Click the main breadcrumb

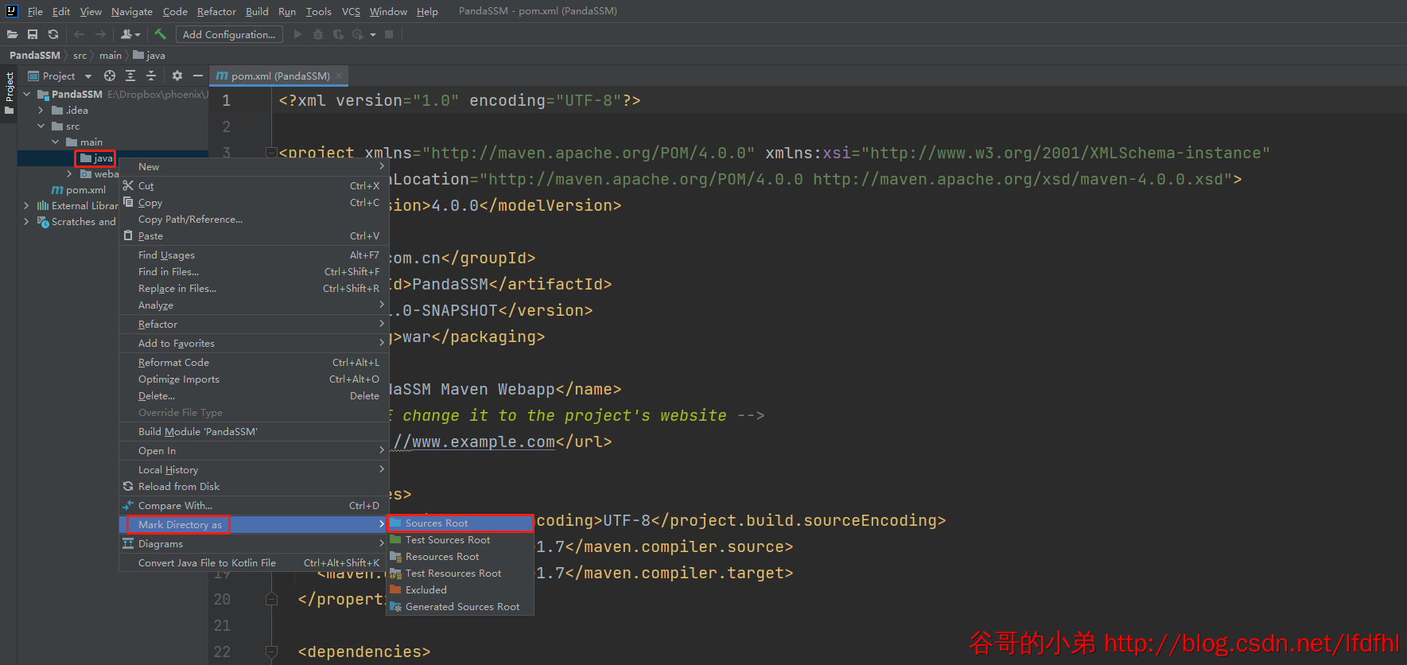[111, 55]
